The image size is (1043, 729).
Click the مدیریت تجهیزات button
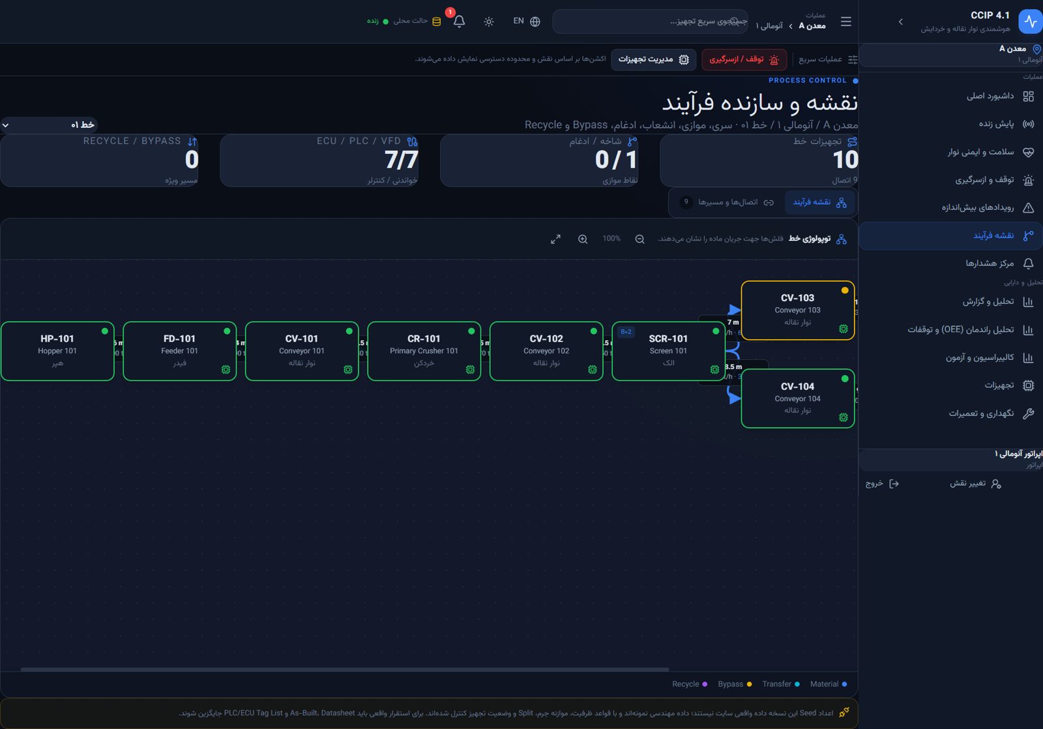653,59
